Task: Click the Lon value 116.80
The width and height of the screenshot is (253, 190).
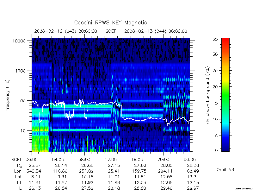Action: (x=60, y=171)
